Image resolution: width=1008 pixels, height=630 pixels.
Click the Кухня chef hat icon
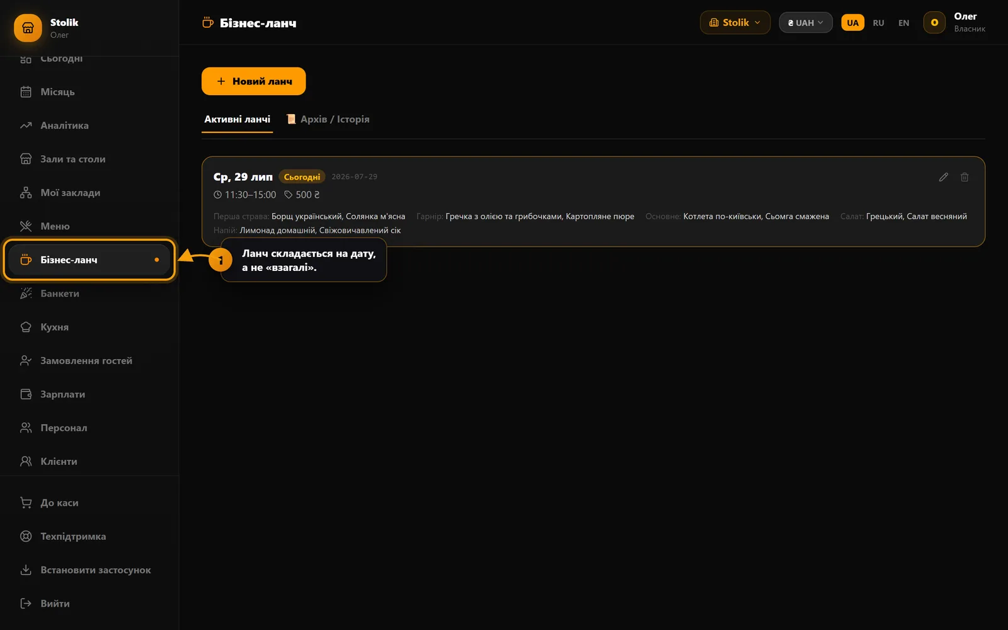pyautogui.click(x=26, y=327)
